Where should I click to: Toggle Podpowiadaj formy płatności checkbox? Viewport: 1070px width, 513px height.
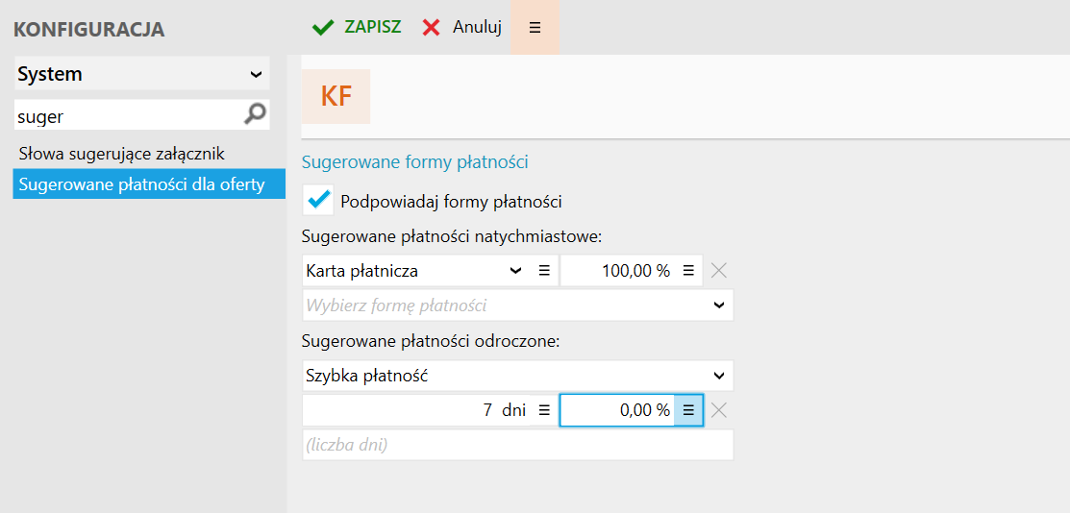[x=317, y=201]
